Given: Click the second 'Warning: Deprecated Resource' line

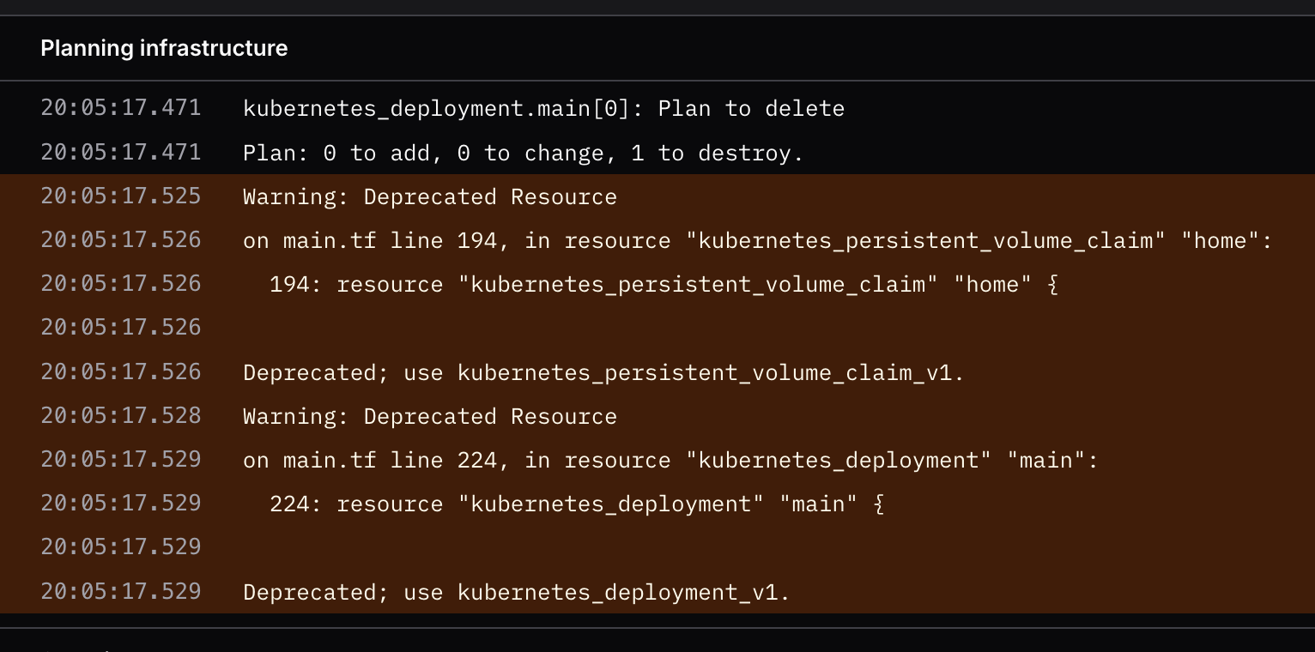Looking at the screenshot, I should pyautogui.click(x=429, y=417).
